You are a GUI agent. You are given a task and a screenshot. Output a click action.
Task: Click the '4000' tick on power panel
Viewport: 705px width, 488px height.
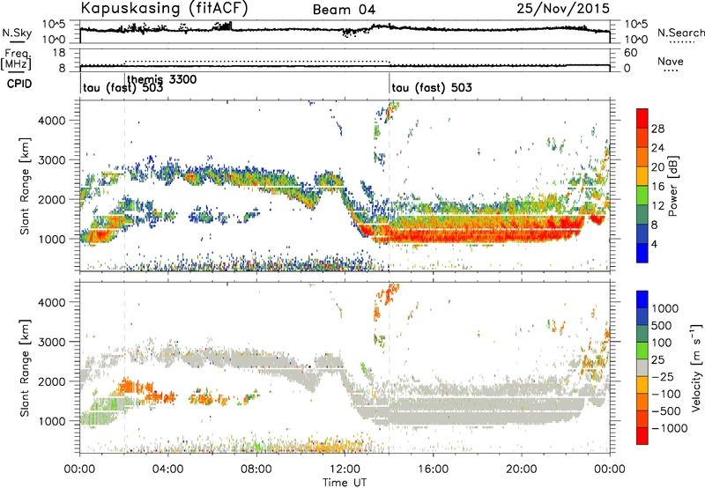pyautogui.click(x=51, y=121)
